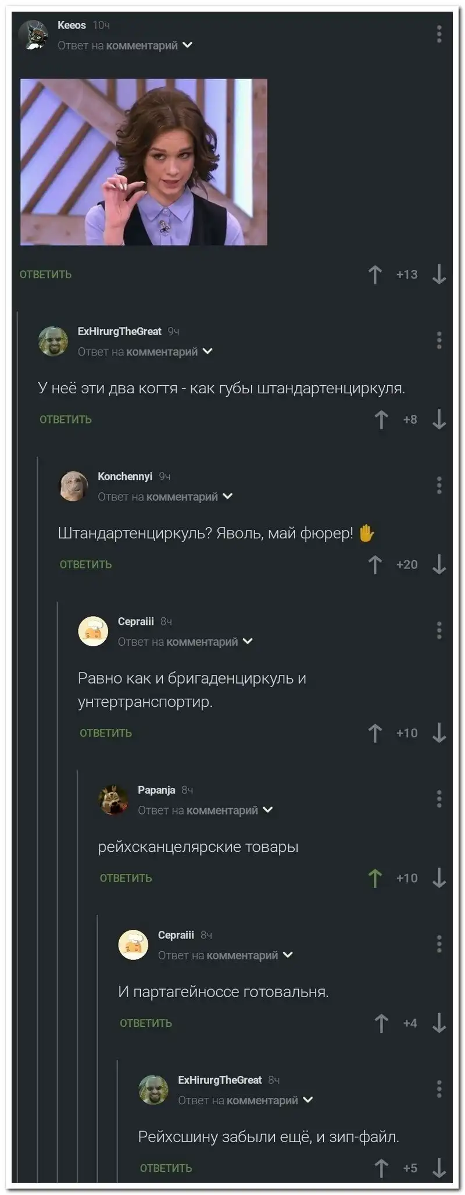Expand parent comment chevron under Konchennyi

pyautogui.click(x=228, y=496)
